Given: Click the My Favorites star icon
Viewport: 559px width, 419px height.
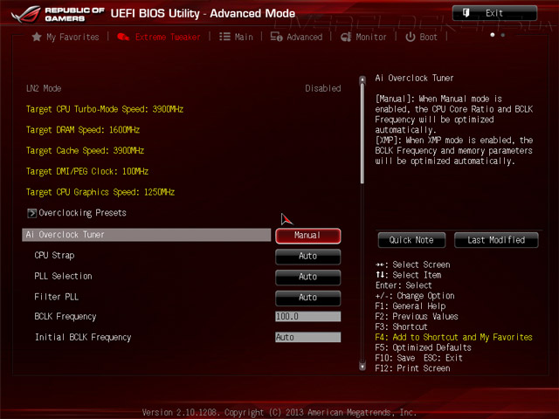Looking at the screenshot, I should [37, 37].
